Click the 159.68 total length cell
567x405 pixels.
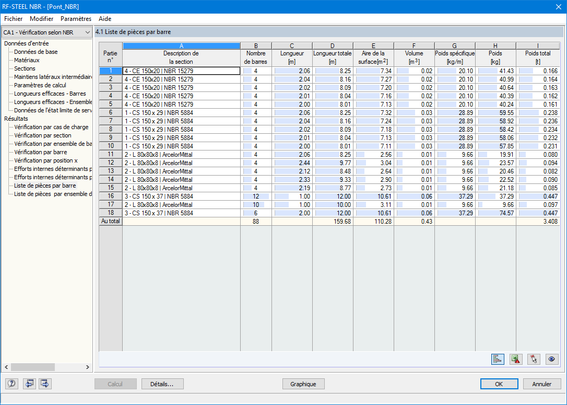click(333, 221)
